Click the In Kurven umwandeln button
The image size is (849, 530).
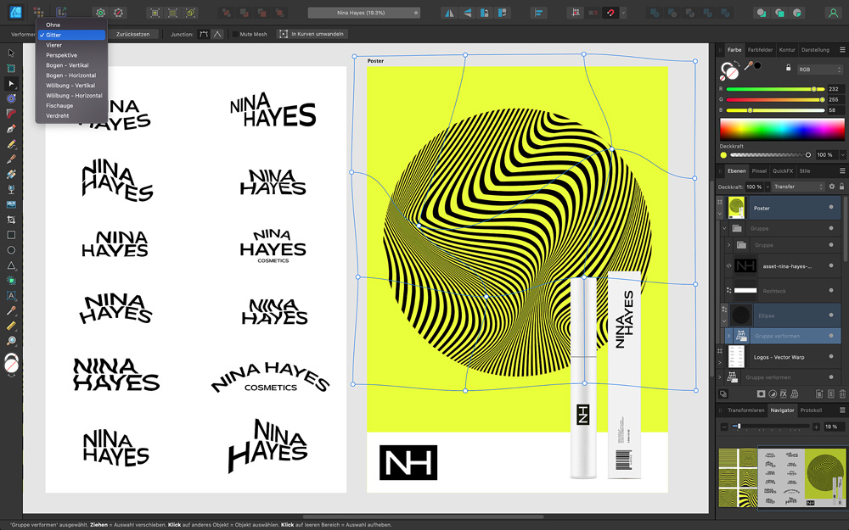pyautogui.click(x=312, y=34)
